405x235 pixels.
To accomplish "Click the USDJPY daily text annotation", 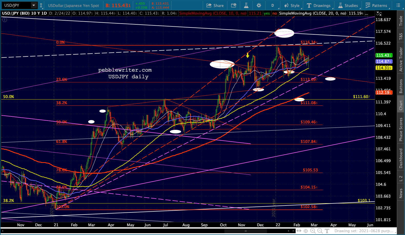I will [128, 77].
